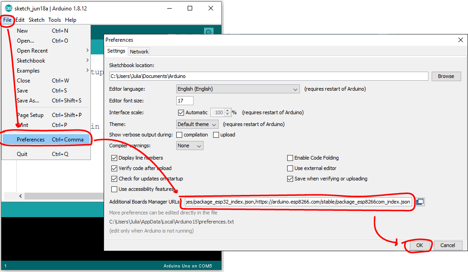The height and width of the screenshot is (272, 468).
Task: Toggle Verify code after upload
Action: (114, 168)
